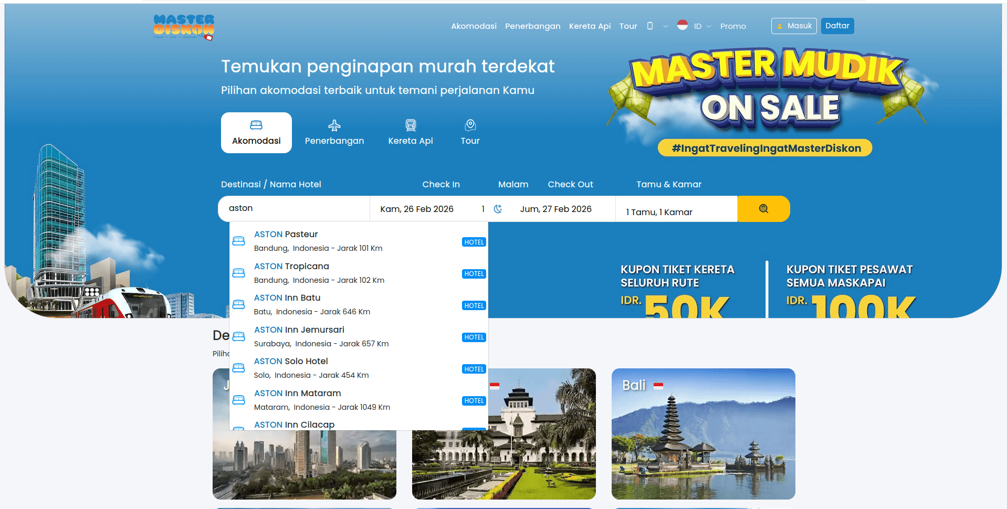
Task: Switch to the Kereta Api navbar menu
Action: (x=589, y=26)
